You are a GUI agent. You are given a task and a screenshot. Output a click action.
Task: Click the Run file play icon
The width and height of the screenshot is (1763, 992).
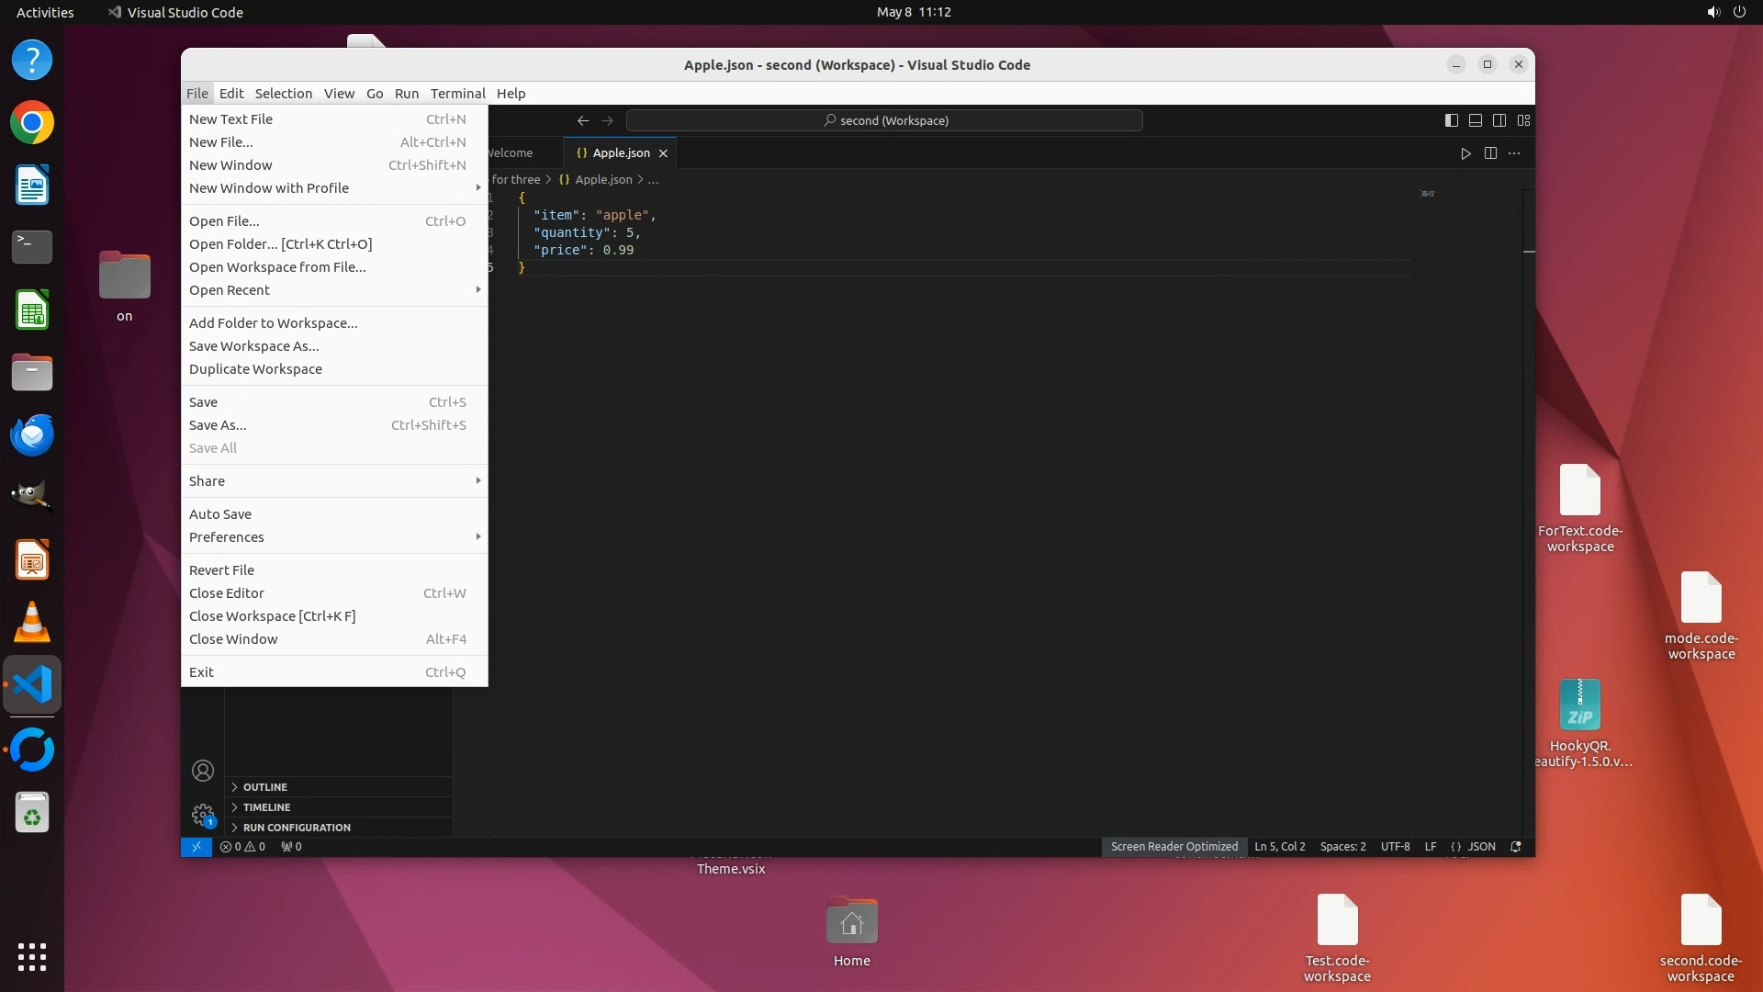[x=1465, y=153]
